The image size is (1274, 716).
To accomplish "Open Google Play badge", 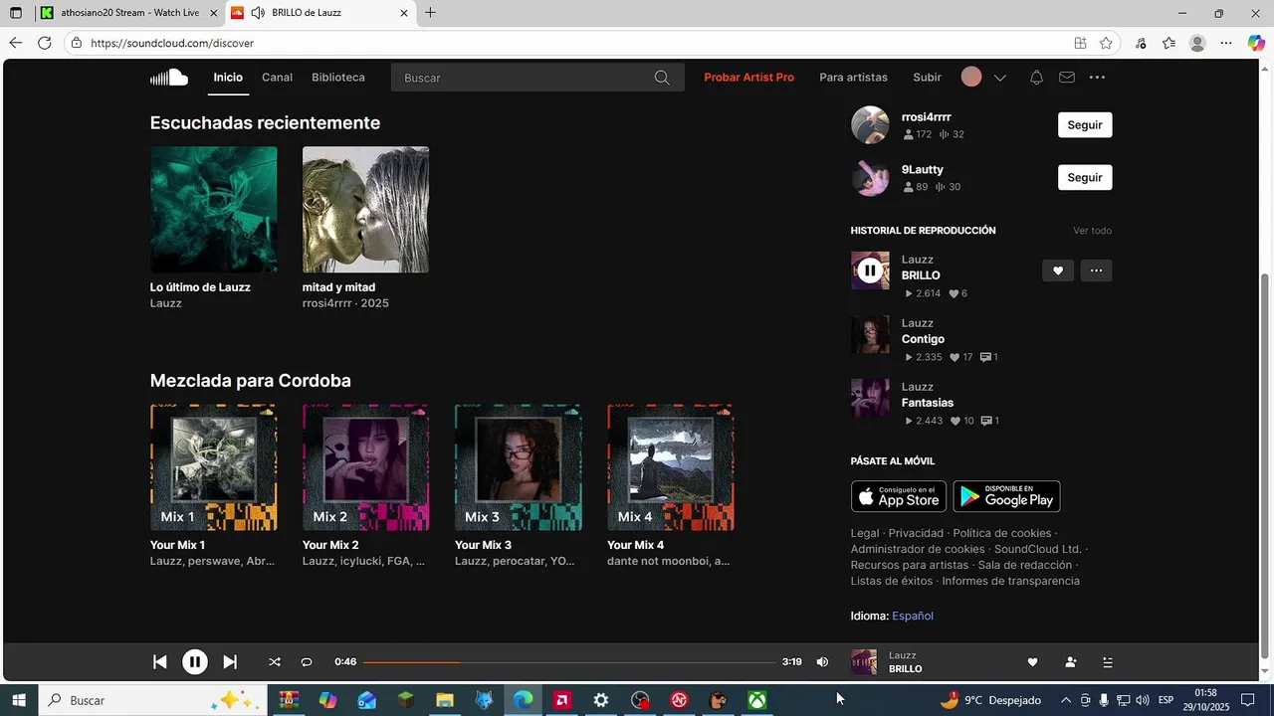I will [x=1006, y=496].
